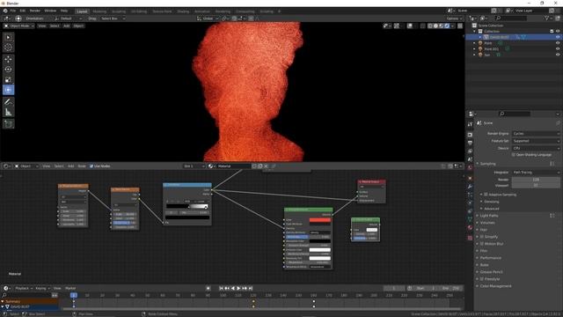563x317 pixels.
Task: Enable Open Shading Language checkbox
Action: point(514,155)
